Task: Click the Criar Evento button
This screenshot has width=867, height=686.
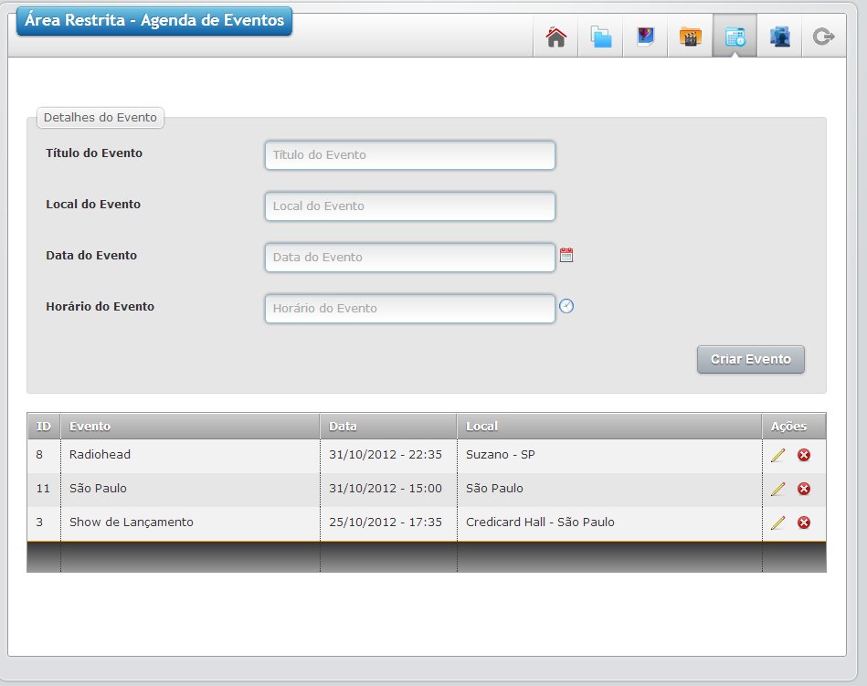Action: pos(750,359)
